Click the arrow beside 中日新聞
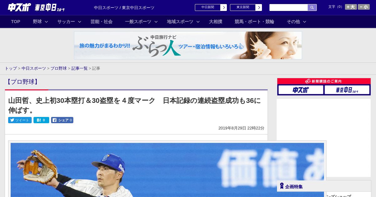 [224, 8]
